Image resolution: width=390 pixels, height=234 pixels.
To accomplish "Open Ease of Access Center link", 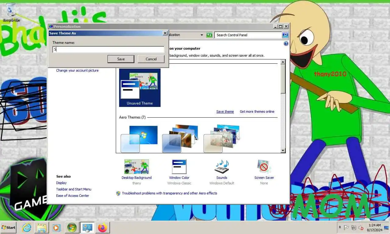I will pos(73,196).
